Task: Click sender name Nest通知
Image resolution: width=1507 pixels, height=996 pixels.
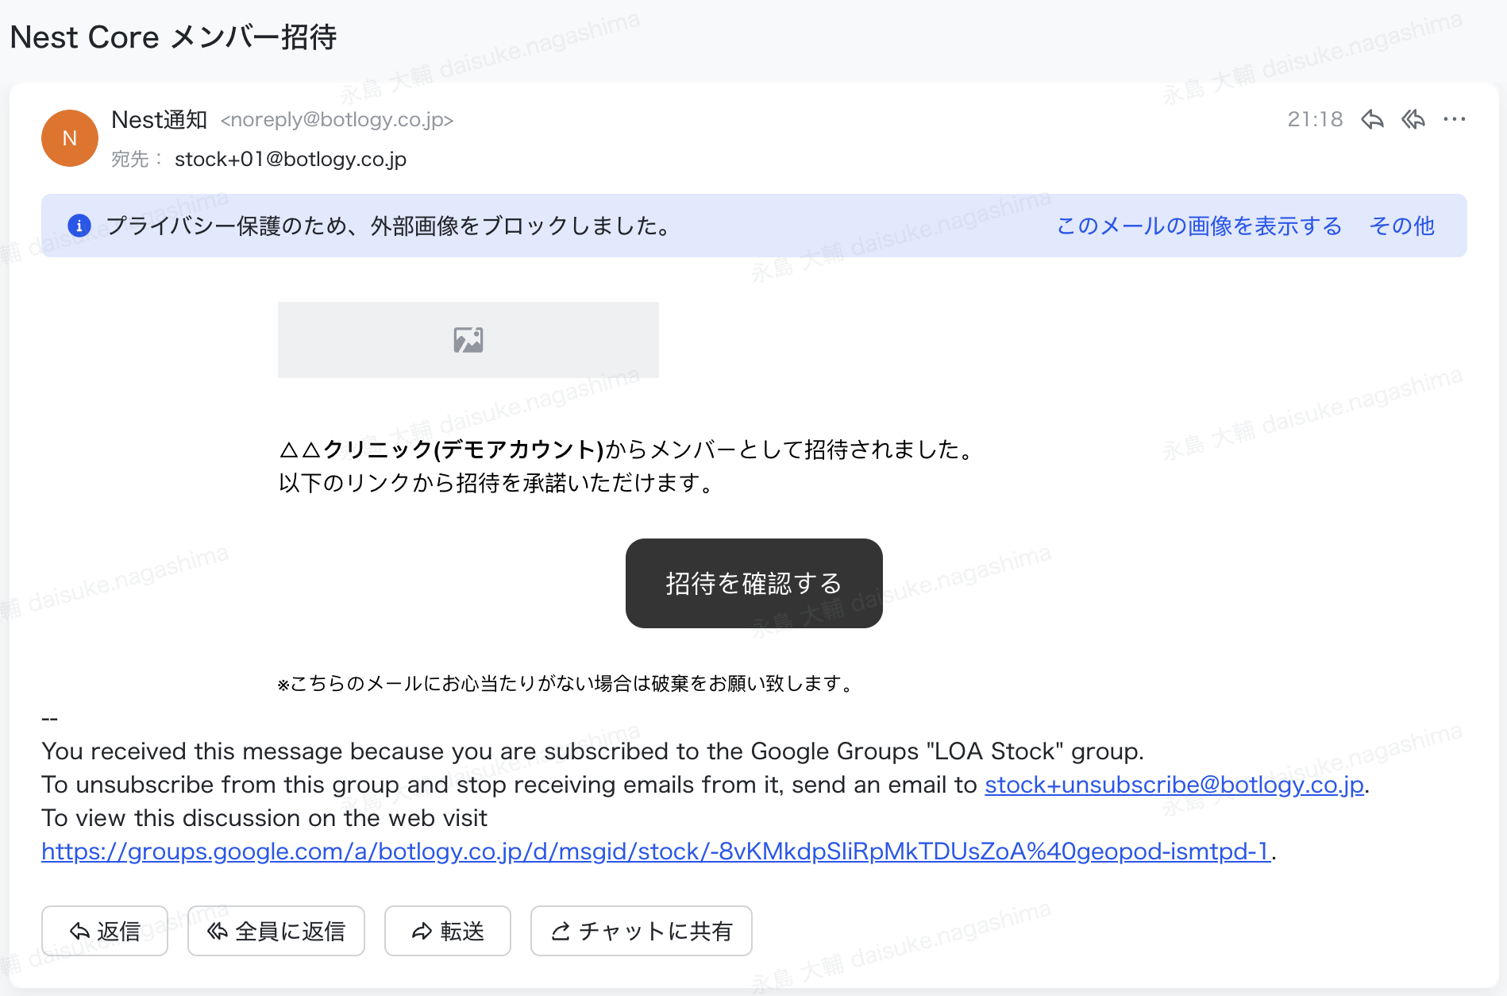Action: (160, 120)
